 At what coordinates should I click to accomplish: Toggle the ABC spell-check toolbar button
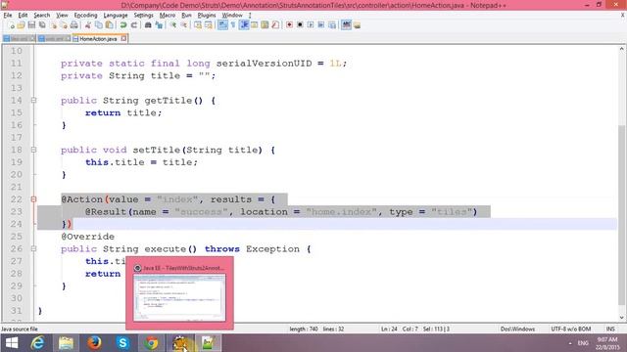[x=346, y=25]
